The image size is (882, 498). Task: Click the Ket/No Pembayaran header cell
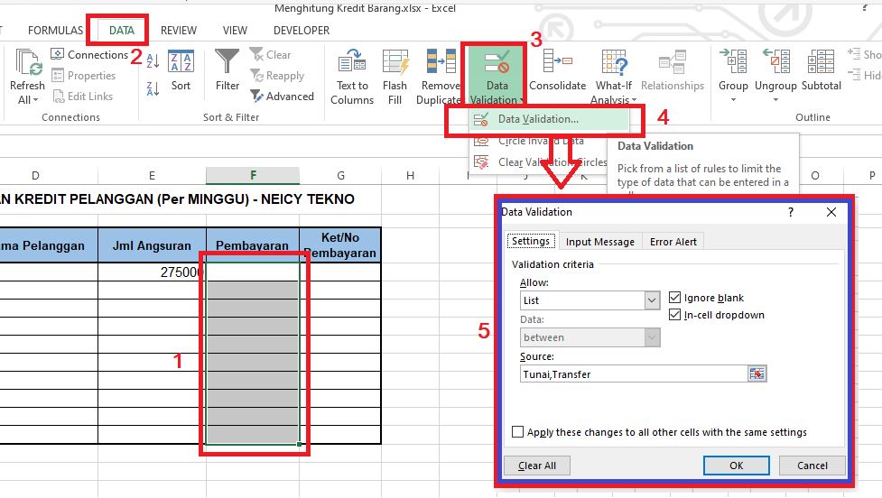click(x=340, y=245)
